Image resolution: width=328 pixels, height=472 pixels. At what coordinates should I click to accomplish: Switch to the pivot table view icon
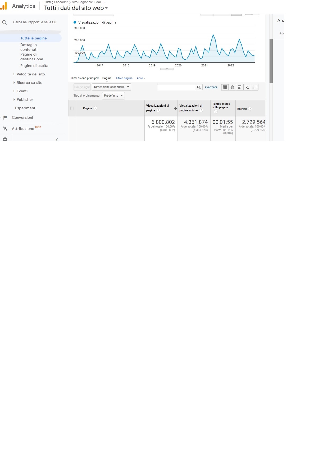pyautogui.click(x=254, y=87)
